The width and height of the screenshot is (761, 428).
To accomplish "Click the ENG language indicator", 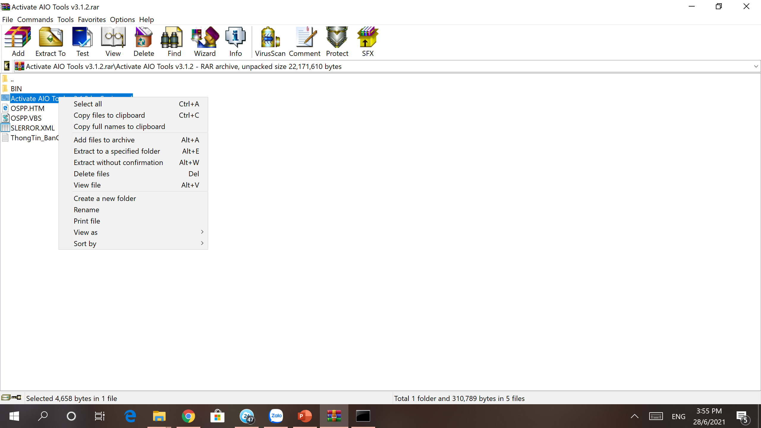I will point(678,416).
